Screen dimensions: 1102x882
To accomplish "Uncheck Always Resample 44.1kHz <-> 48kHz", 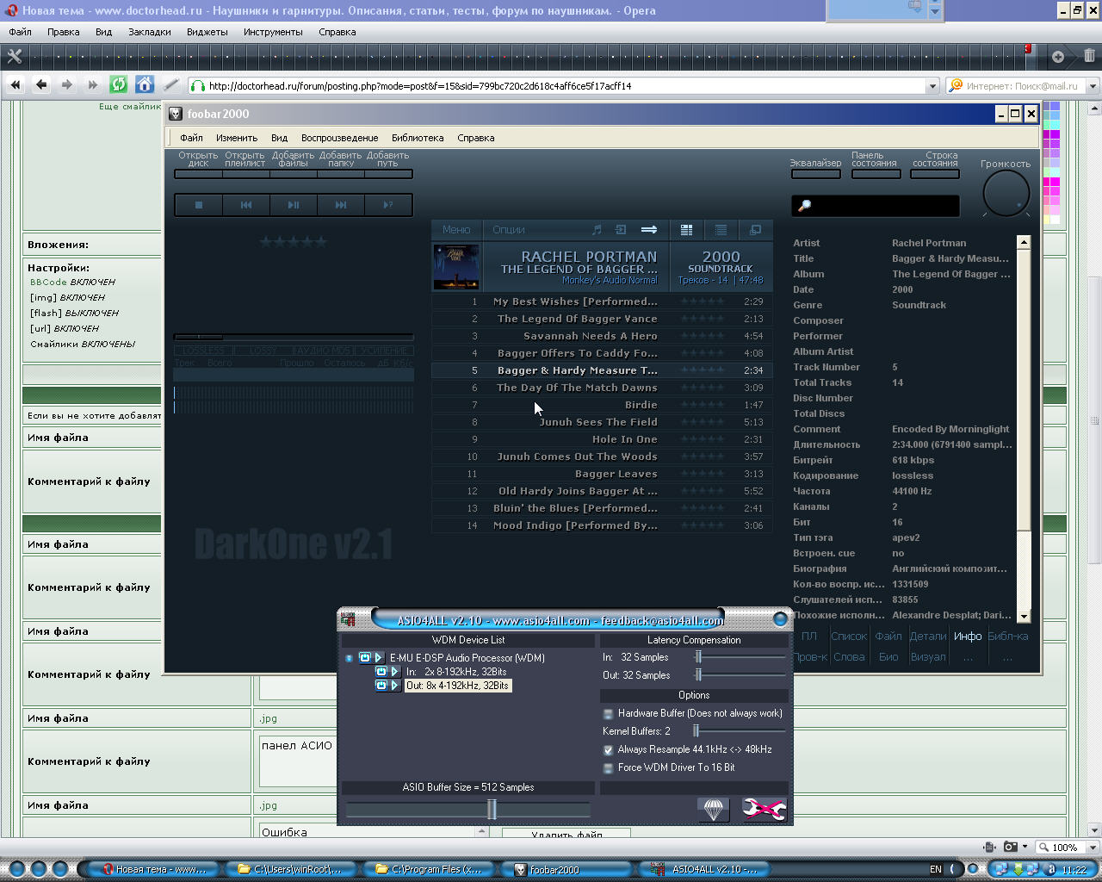I will pos(609,749).
